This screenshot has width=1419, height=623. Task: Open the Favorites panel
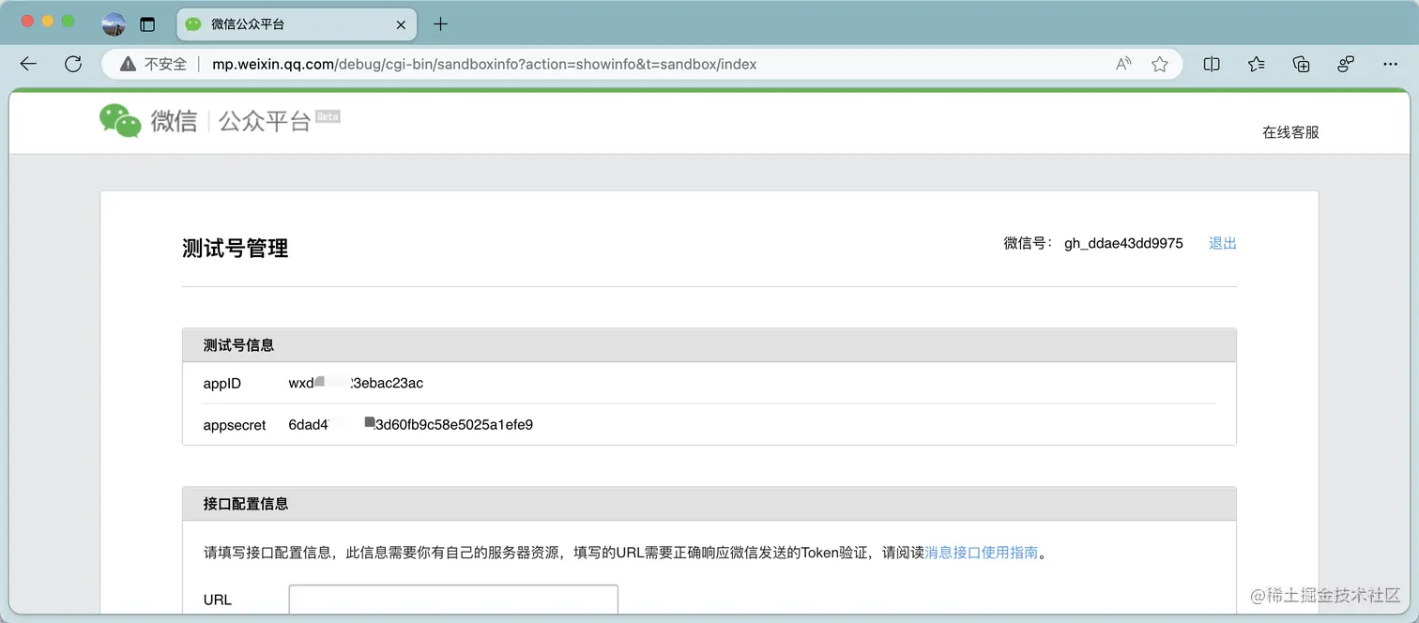click(x=1257, y=63)
